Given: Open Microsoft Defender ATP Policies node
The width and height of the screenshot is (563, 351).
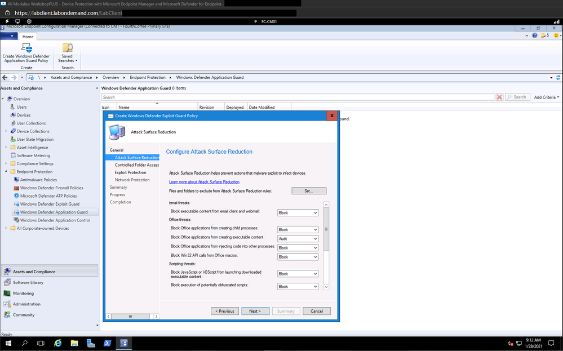Looking at the screenshot, I should pyautogui.click(x=48, y=196).
